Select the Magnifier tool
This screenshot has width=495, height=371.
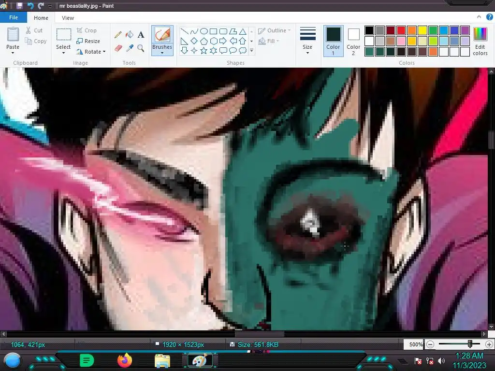141,48
